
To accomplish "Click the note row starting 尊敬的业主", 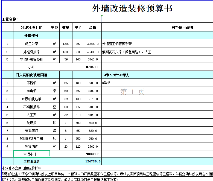I will pyautogui.click(x=107, y=174).
